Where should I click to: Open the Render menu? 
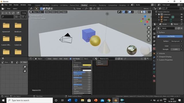coord(16,5)
